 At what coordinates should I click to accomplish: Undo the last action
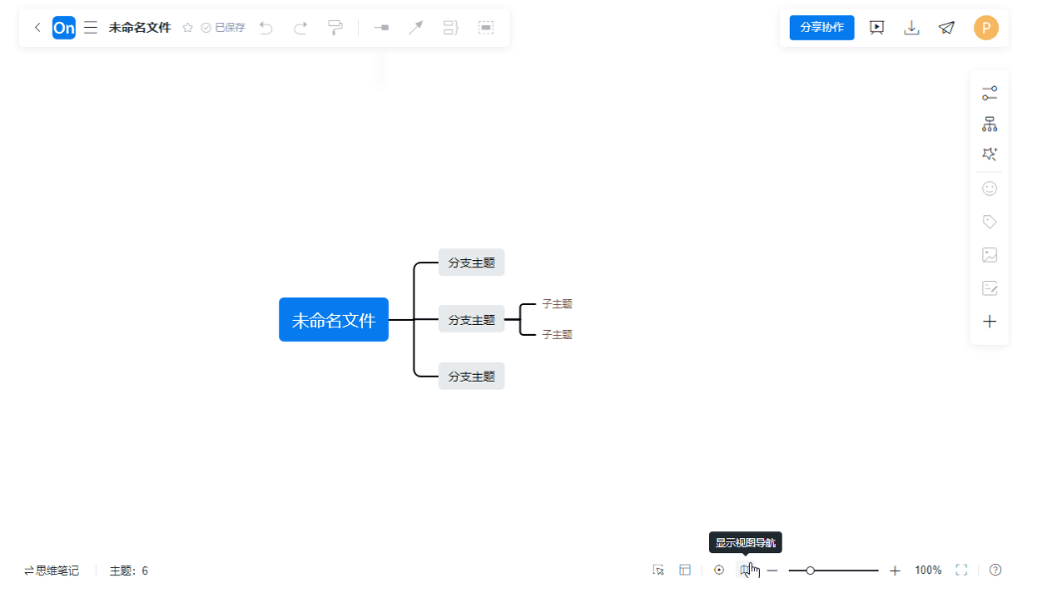pos(265,28)
